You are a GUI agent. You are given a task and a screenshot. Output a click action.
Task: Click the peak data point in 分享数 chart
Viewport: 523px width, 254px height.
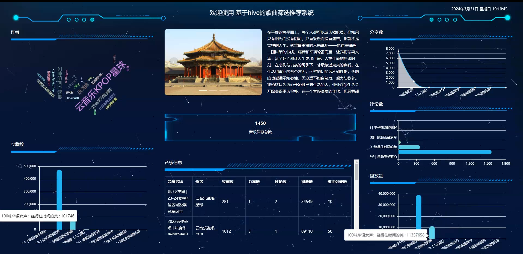coord(399,51)
